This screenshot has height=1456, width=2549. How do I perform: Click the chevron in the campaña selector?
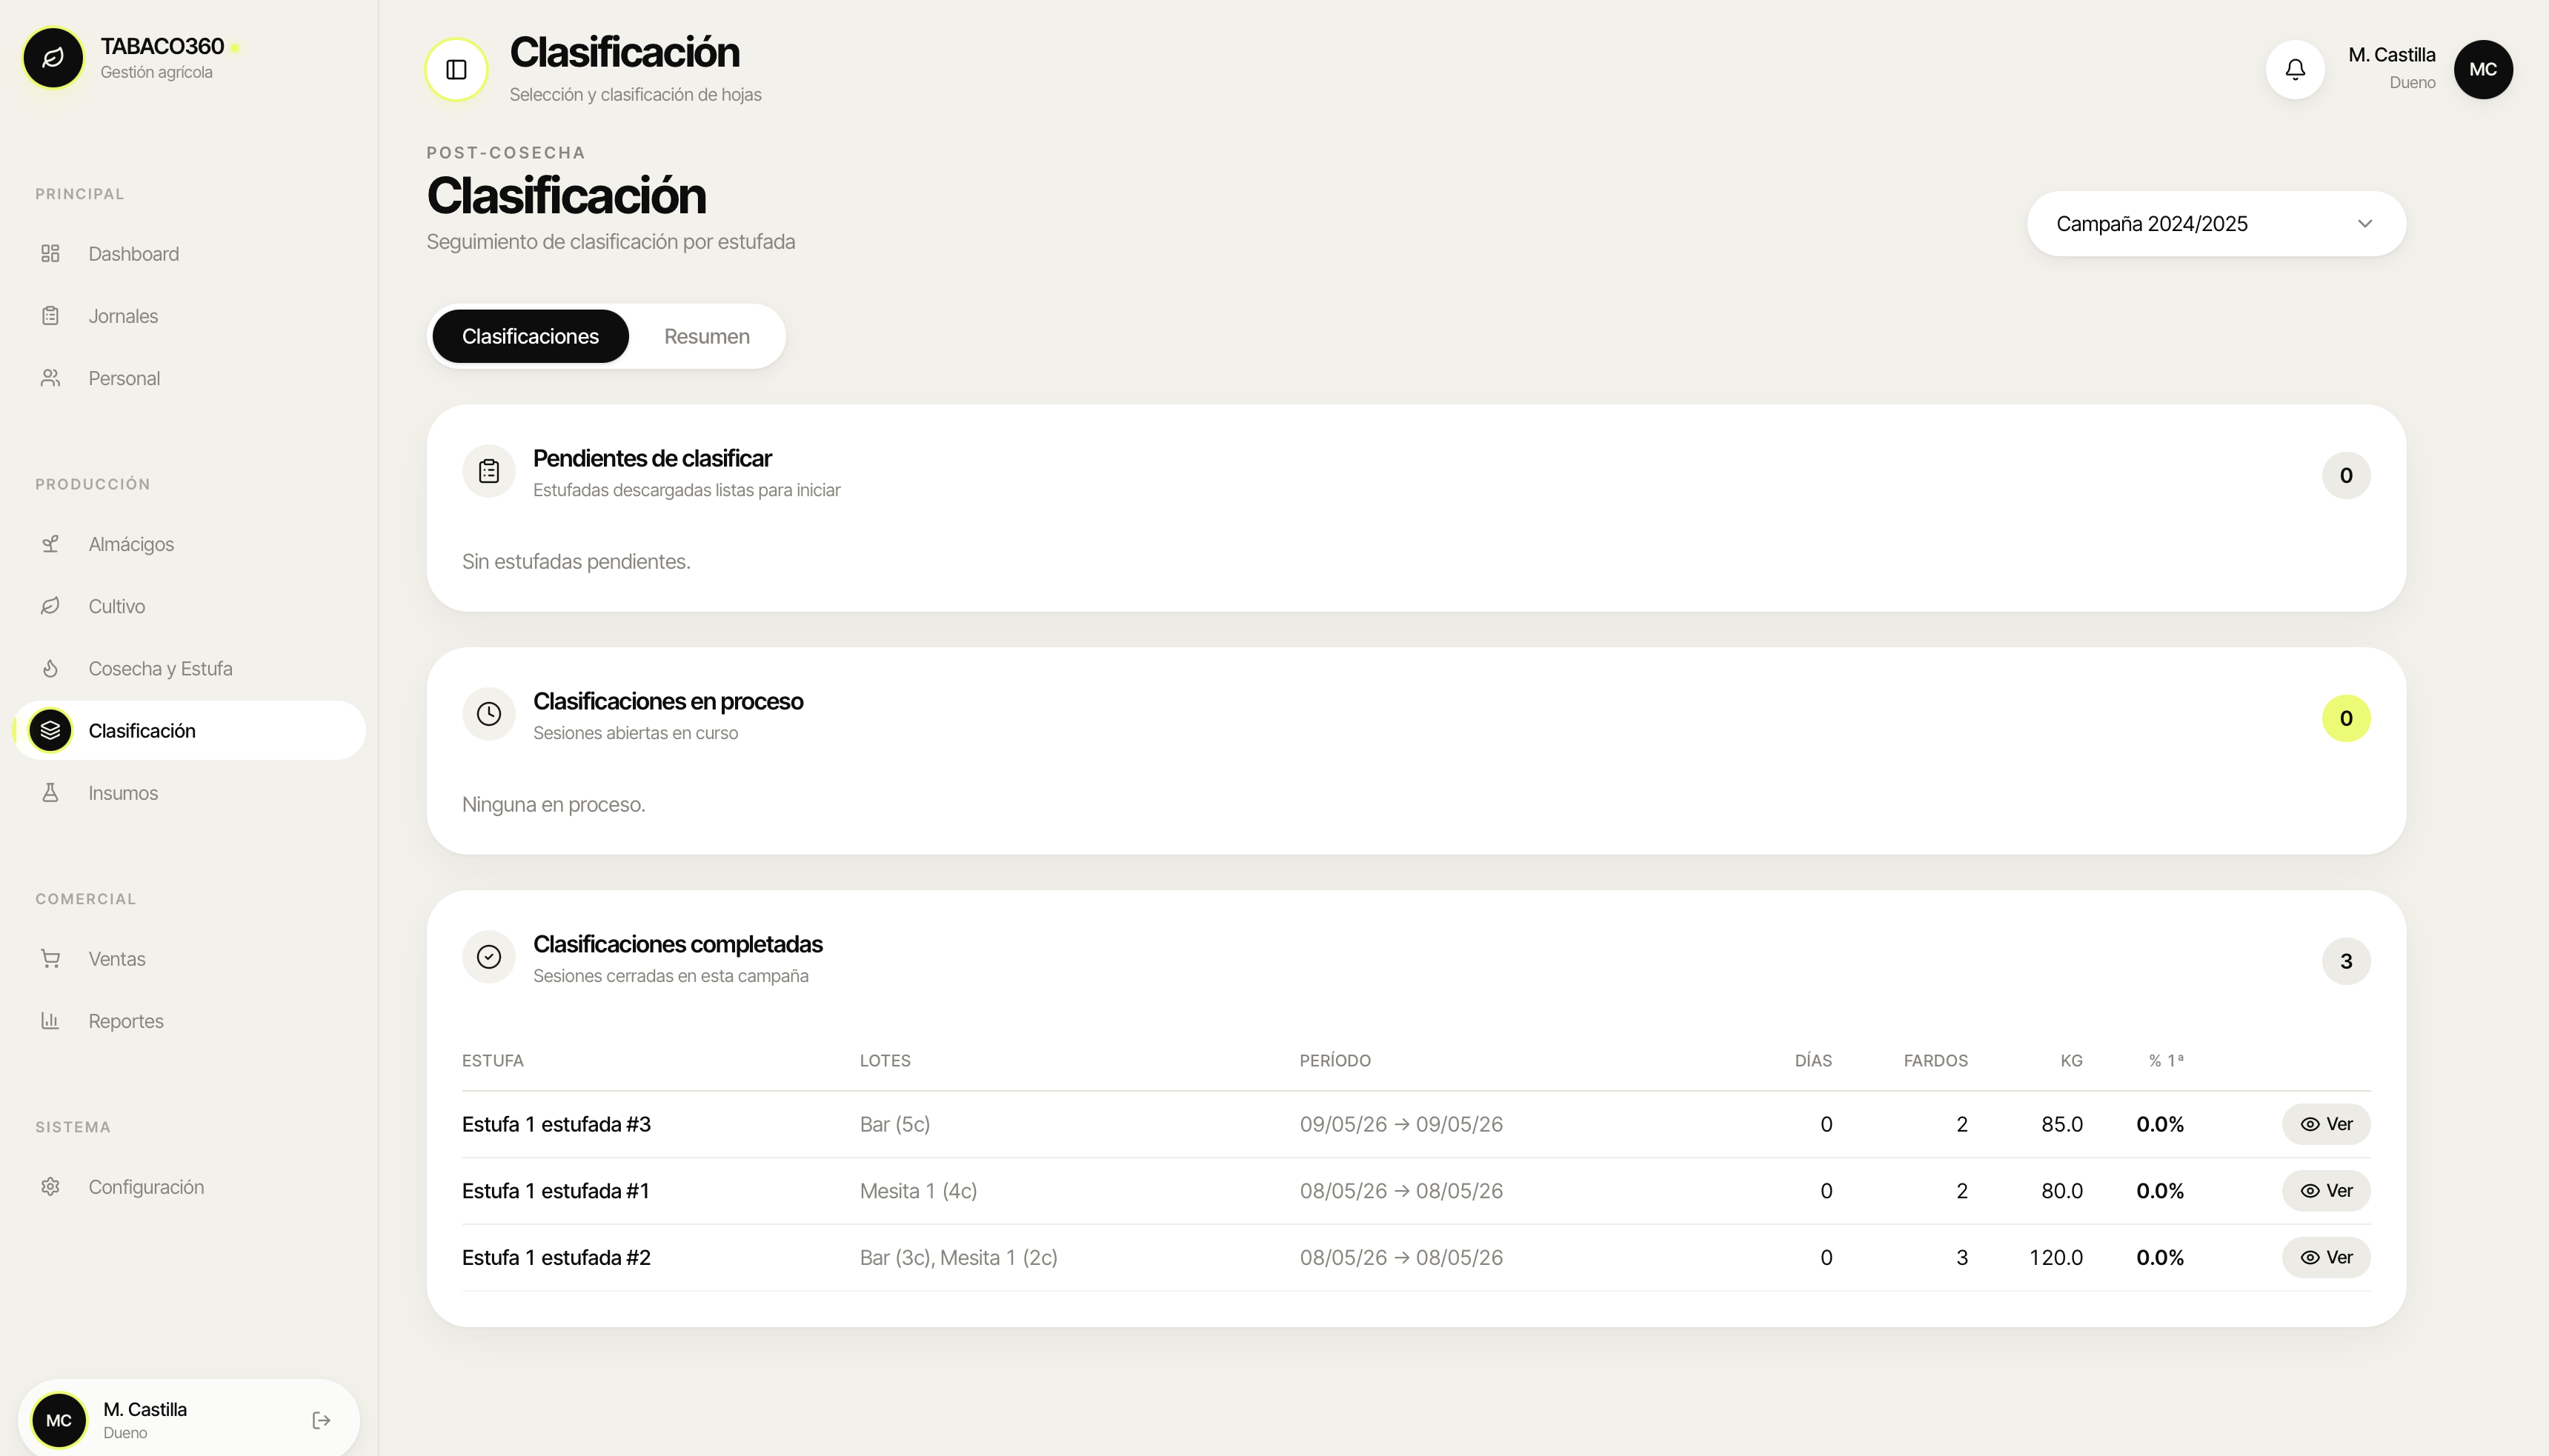pos(2365,224)
